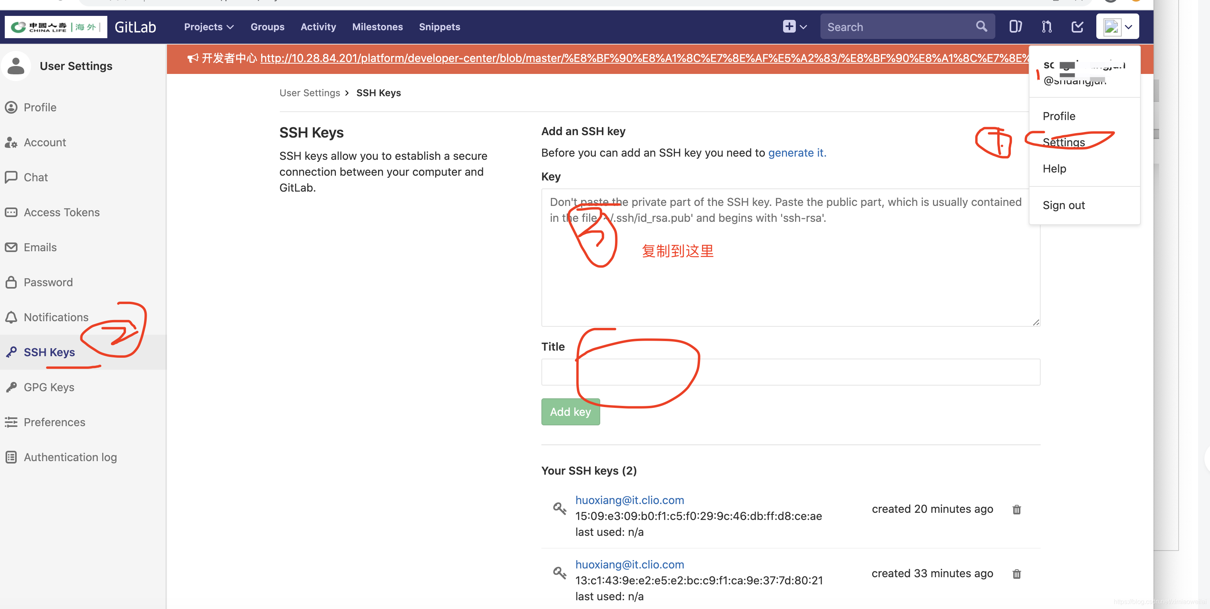Select Snippets in the top navigation

[x=439, y=27]
